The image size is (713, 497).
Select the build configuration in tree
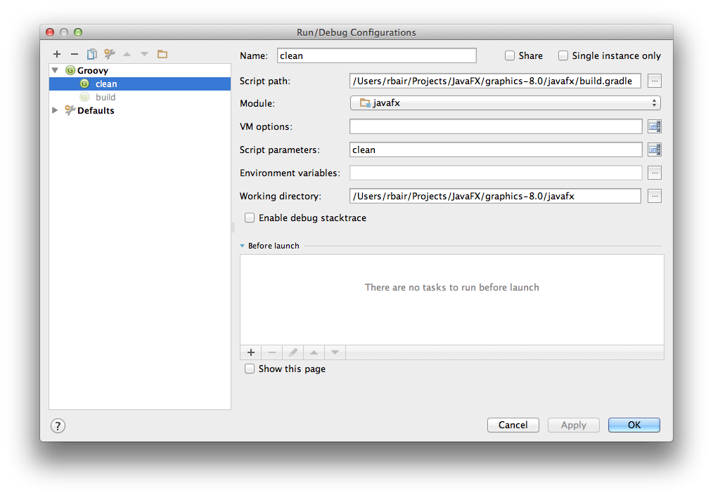(105, 97)
